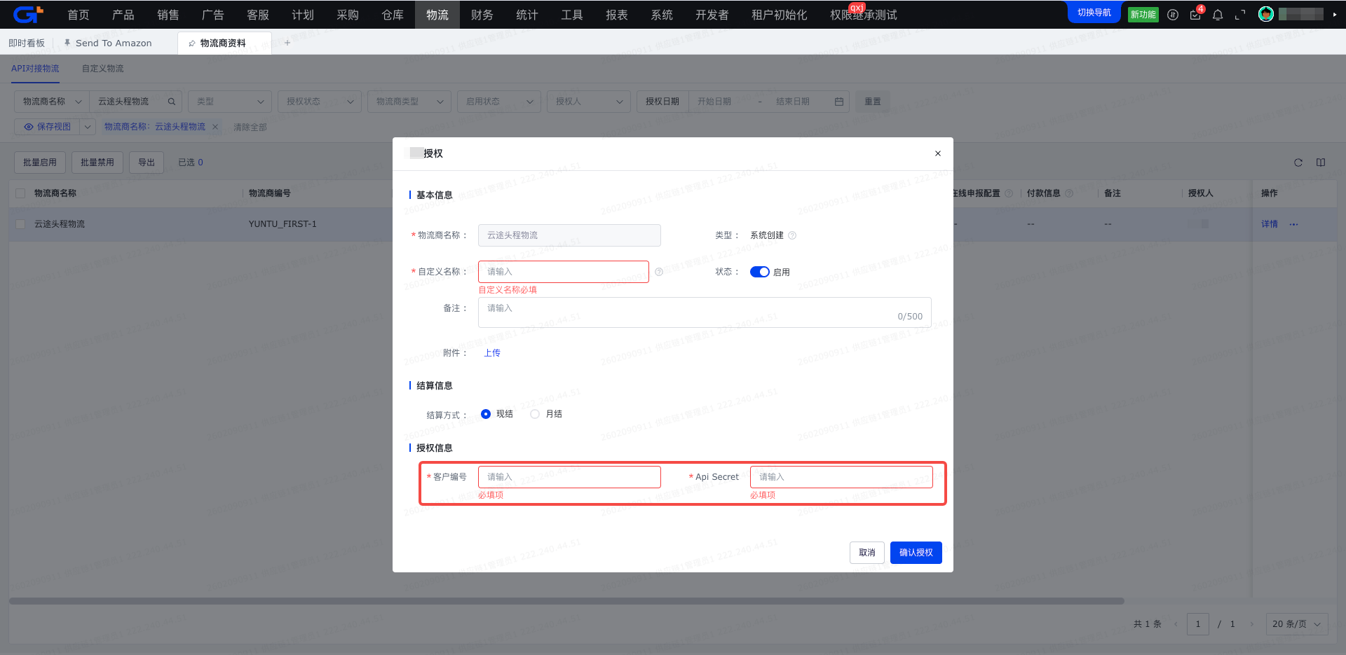Viewport: 1346px width, 655px height.
Task: Toggle fullscreen with the expand icon
Action: tap(1240, 15)
